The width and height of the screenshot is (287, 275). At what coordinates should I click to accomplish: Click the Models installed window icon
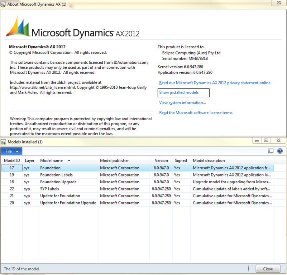coord(3,142)
